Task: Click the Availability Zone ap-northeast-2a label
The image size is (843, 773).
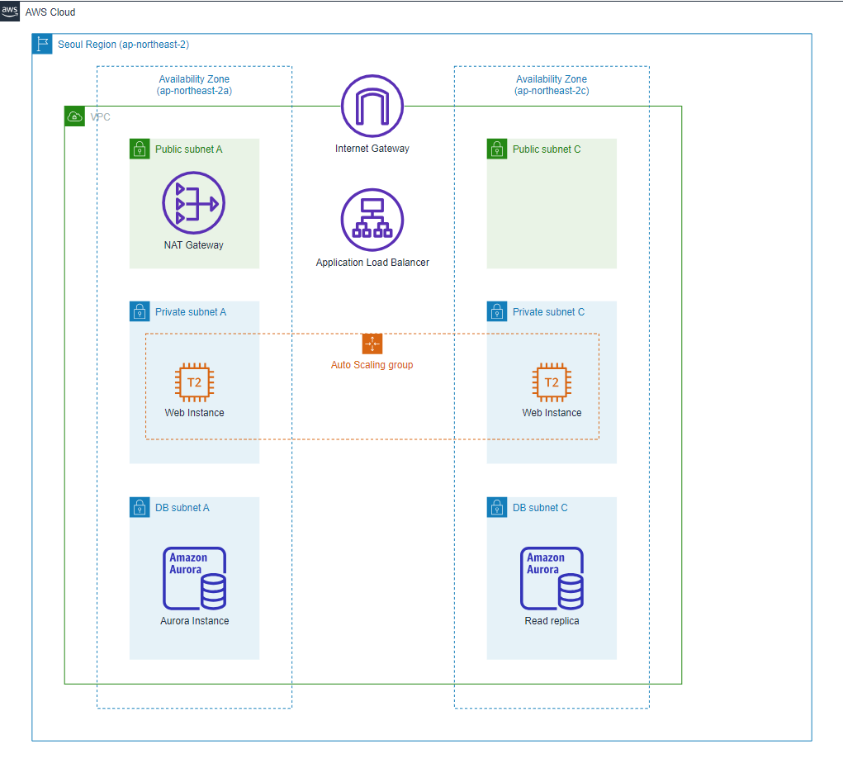Action: [x=194, y=84]
